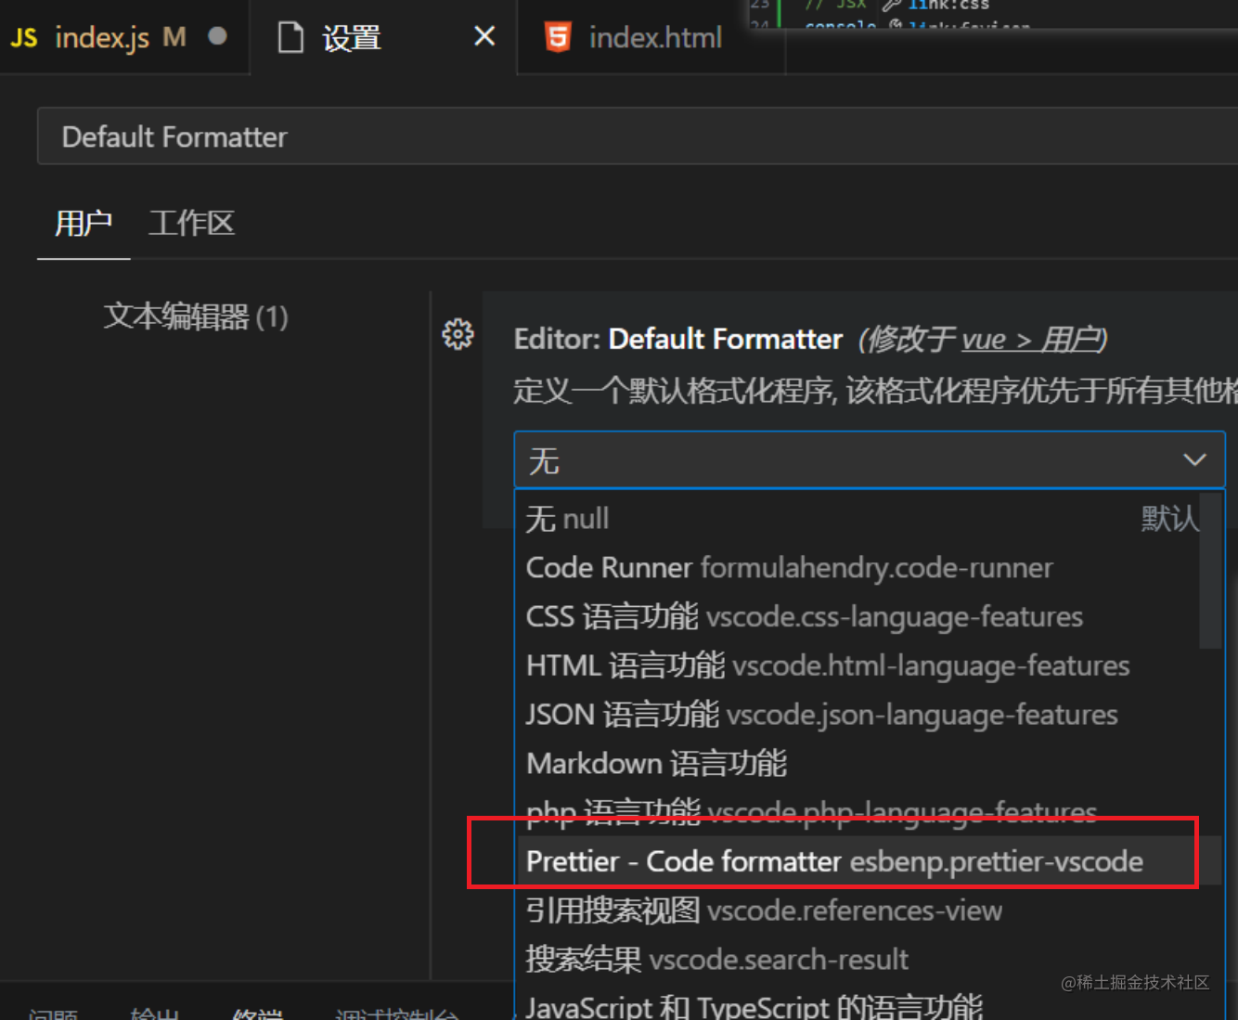Select the 用户 settings scope tab
The image size is (1238, 1020).
84,223
